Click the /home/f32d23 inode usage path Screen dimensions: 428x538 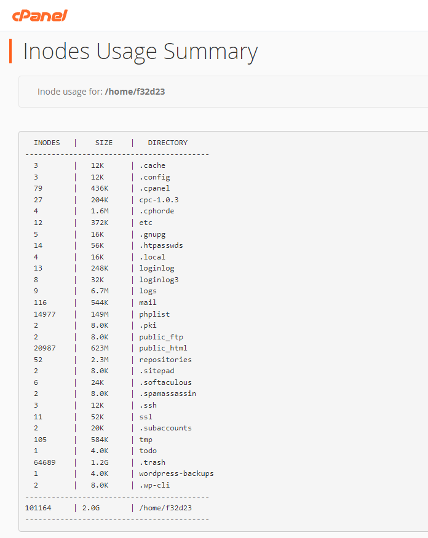pos(135,92)
